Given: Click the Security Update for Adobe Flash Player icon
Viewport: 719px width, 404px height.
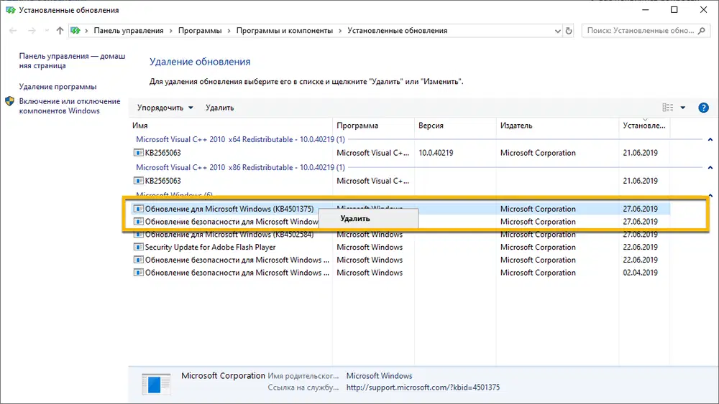Looking at the screenshot, I should (139, 248).
